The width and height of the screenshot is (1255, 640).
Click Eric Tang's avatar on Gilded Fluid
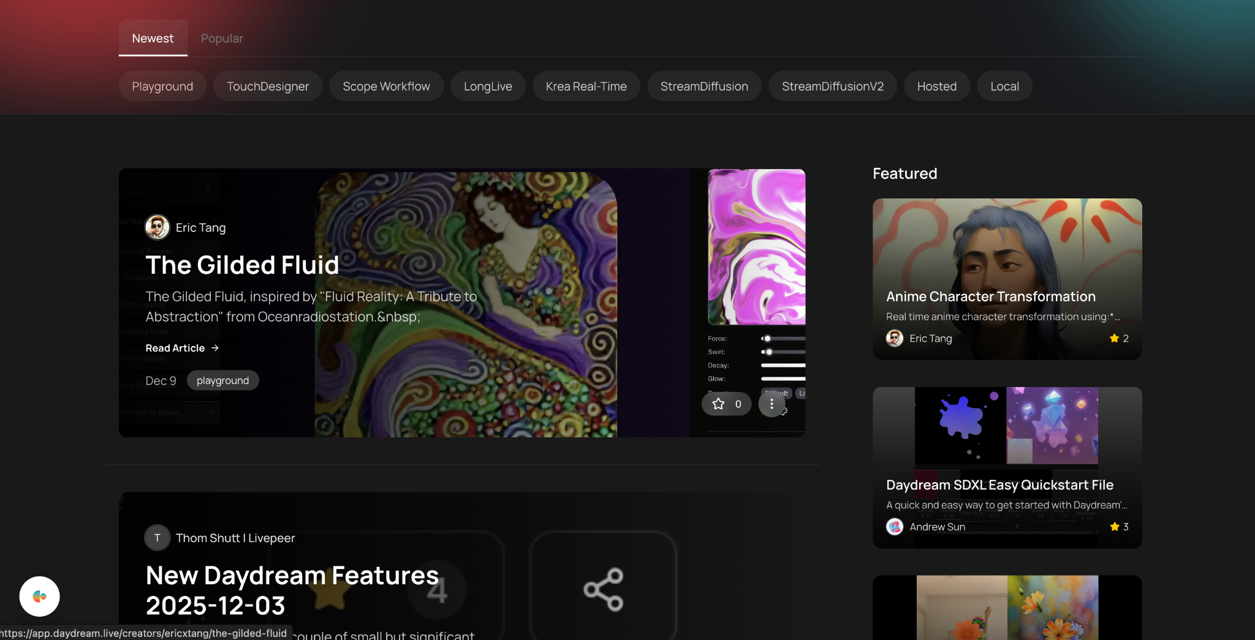[x=157, y=227]
